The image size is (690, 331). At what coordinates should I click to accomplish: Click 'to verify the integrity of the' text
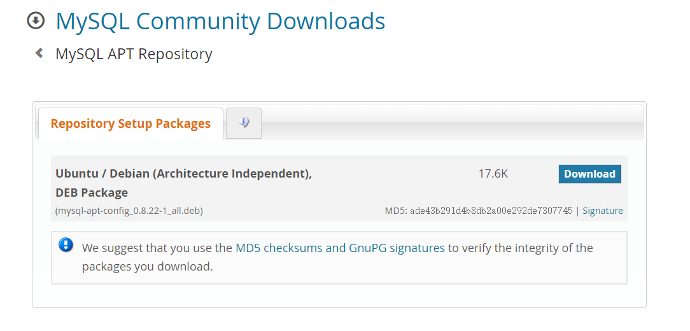pyautogui.click(x=521, y=248)
